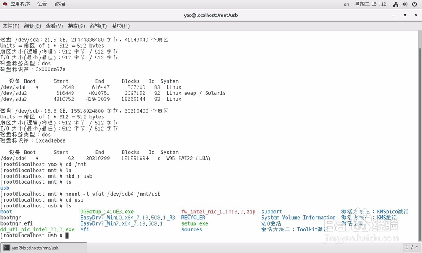Click the cd /mnt command text
This screenshot has height=253, width=422.
coord(76,164)
